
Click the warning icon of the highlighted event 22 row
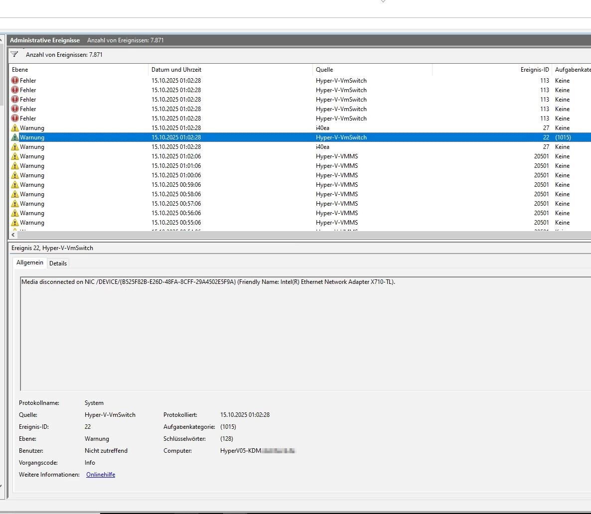tap(15, 137)
